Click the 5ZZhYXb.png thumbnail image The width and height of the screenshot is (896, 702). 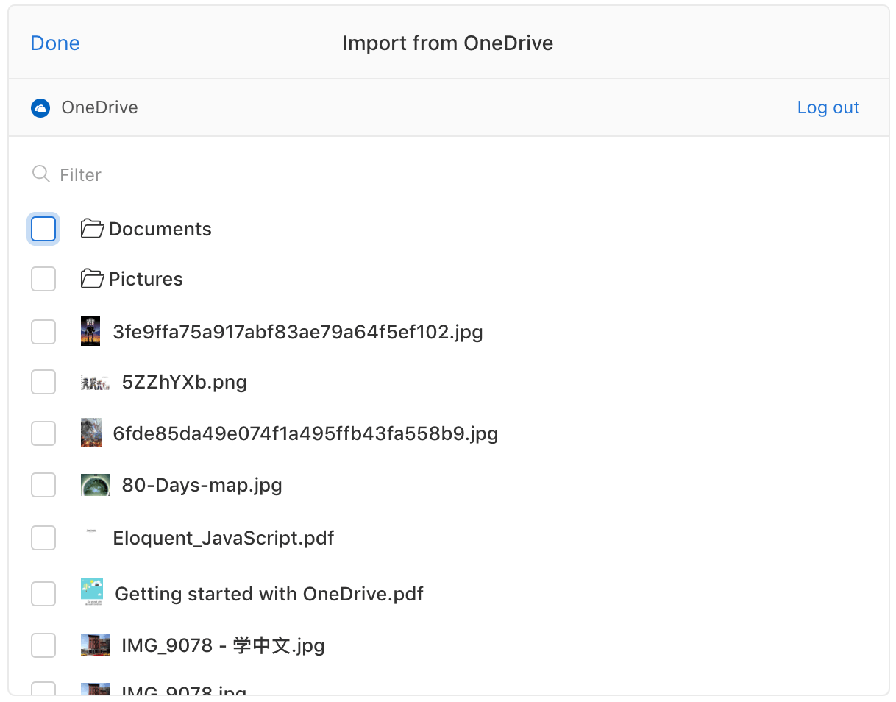click(95, 382)
